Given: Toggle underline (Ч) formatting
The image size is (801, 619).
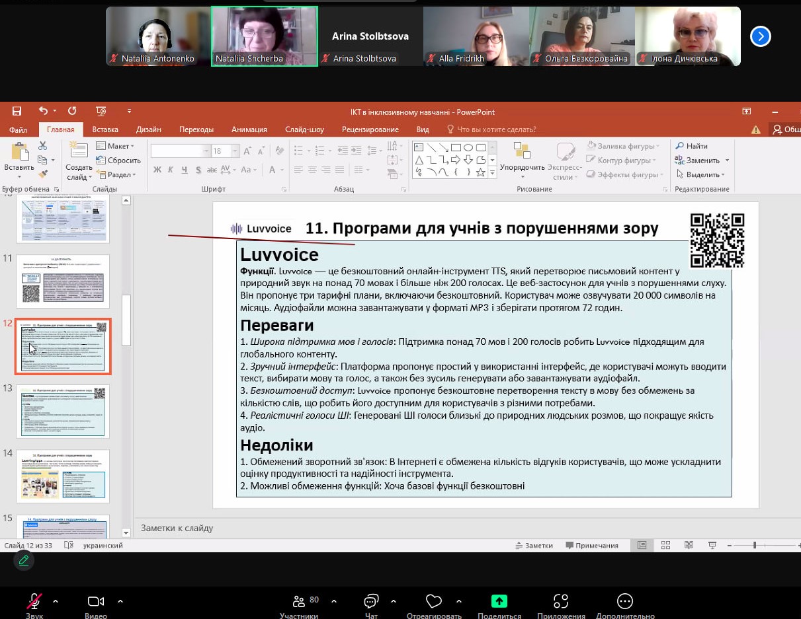Looking at the screenshot, I should (185, 170).
